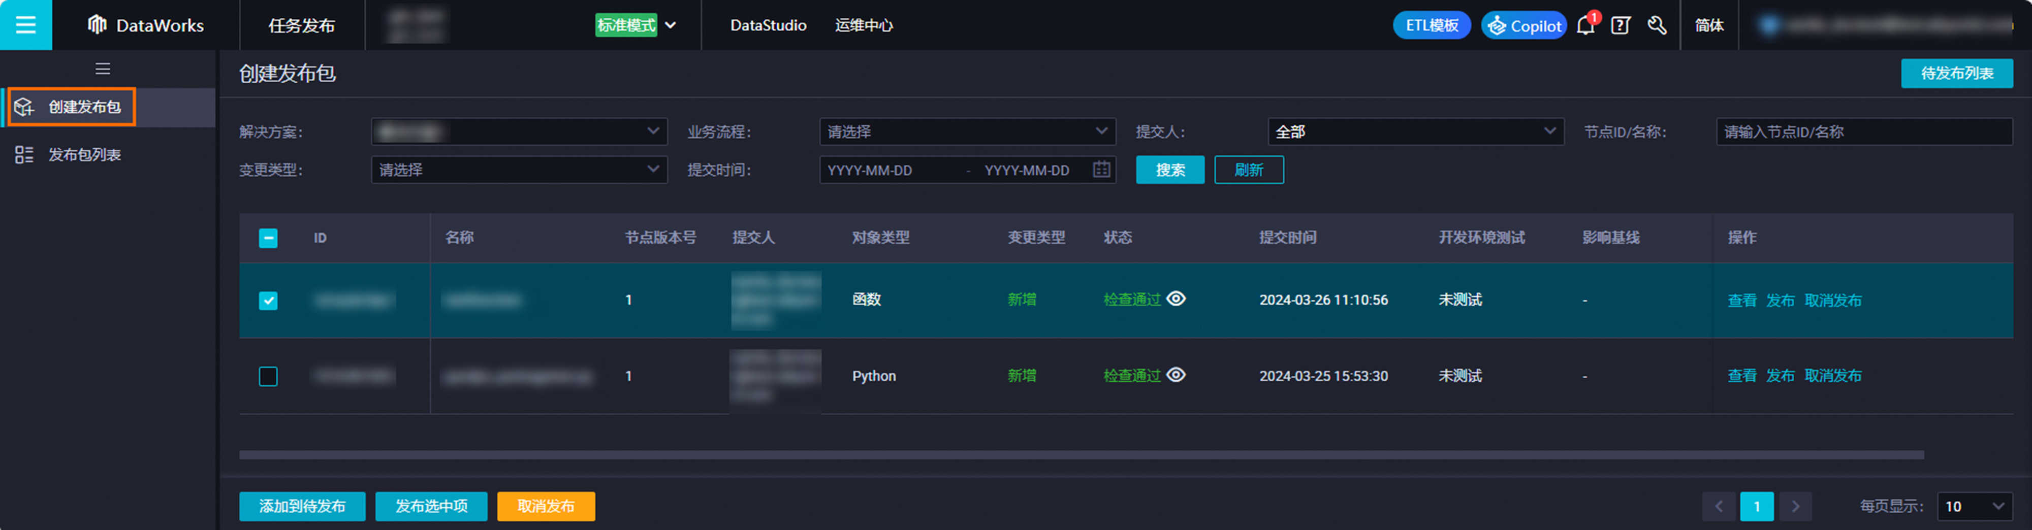
Task: Click 检查通过 status in Python row
Action: (x=1132, y=376)
